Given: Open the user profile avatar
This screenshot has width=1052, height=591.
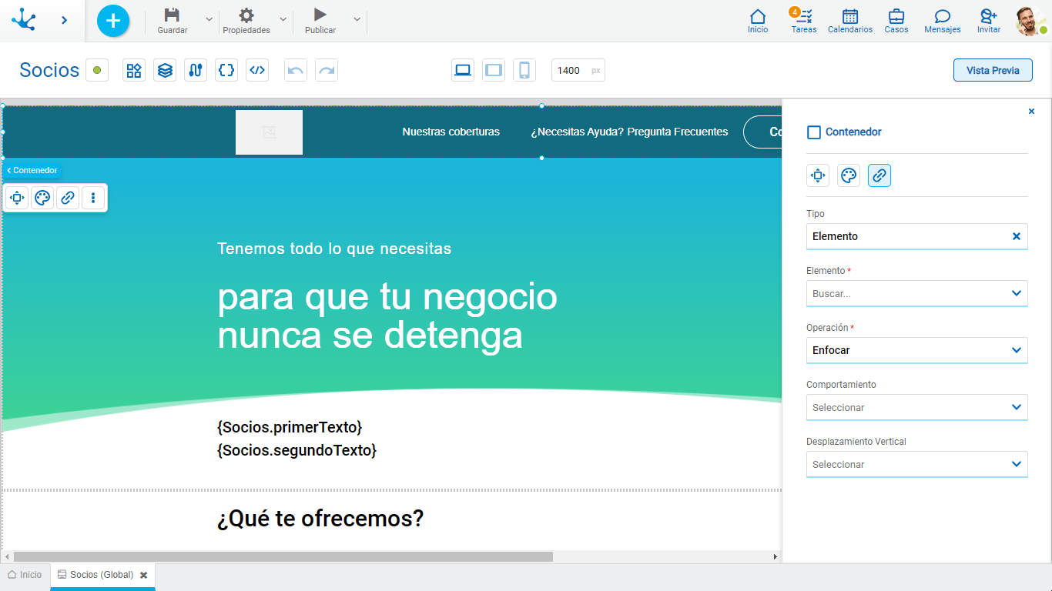Looking at the screenshot, I should [1030, 21].
